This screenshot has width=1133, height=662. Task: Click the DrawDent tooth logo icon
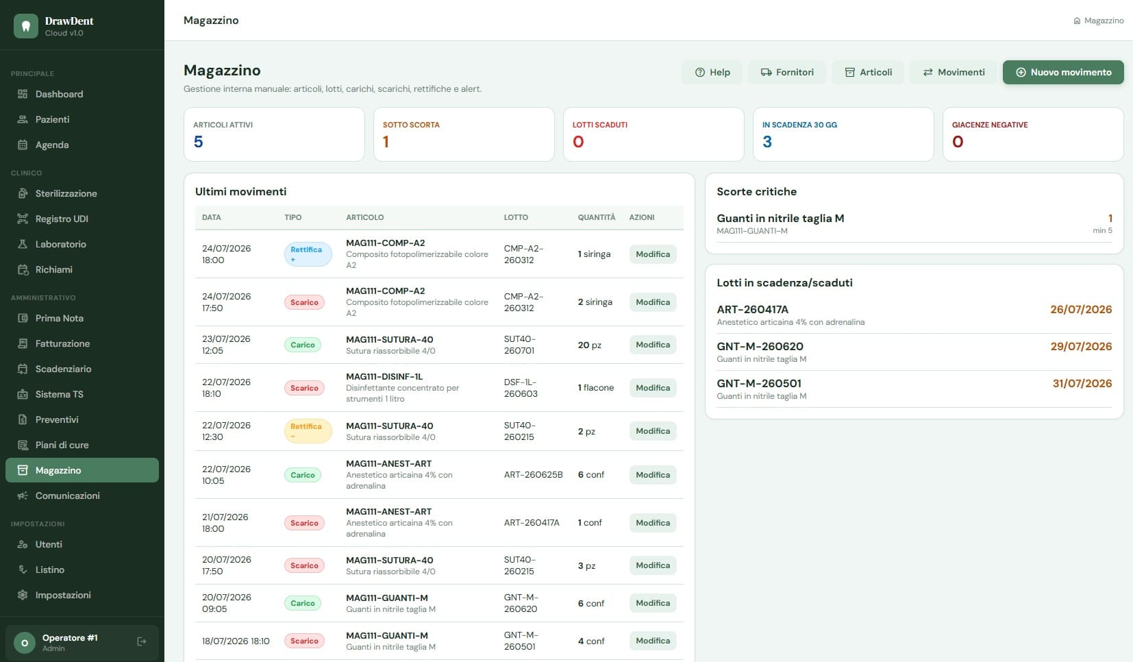pos(26,26)
